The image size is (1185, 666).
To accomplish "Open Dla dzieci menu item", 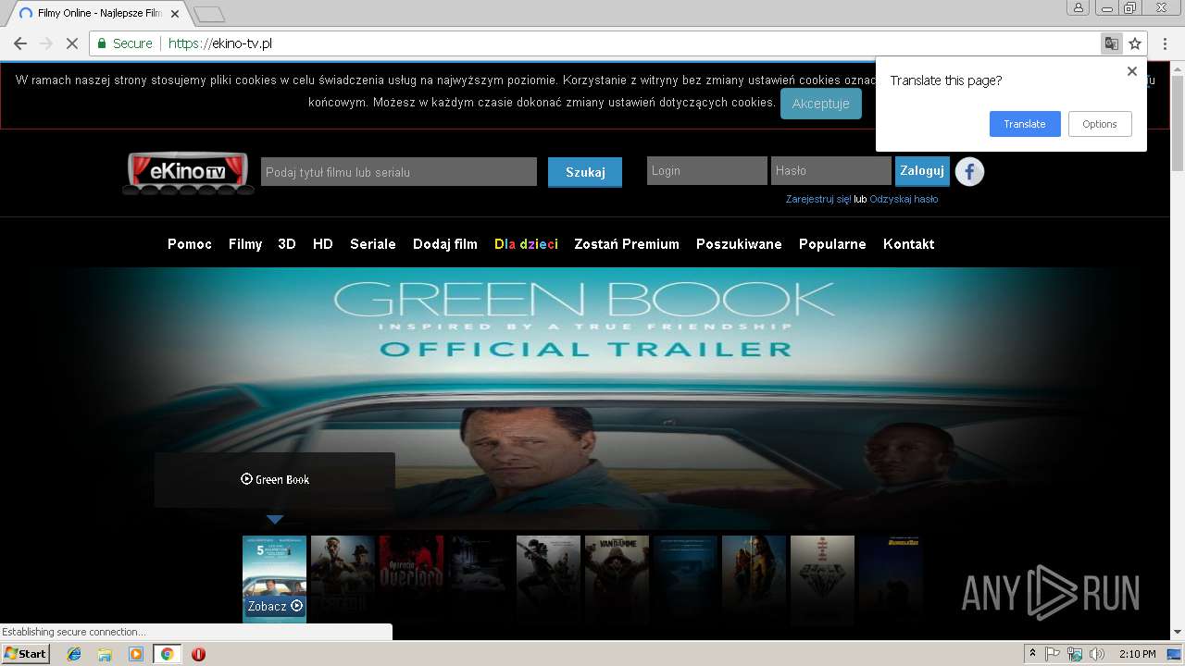I will [x=526, y=244].
